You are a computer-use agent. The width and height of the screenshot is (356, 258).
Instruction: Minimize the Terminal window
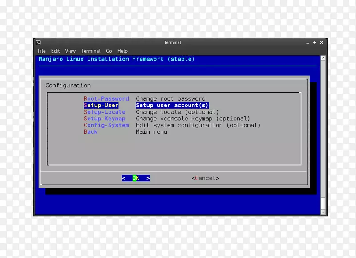(307, 42)
